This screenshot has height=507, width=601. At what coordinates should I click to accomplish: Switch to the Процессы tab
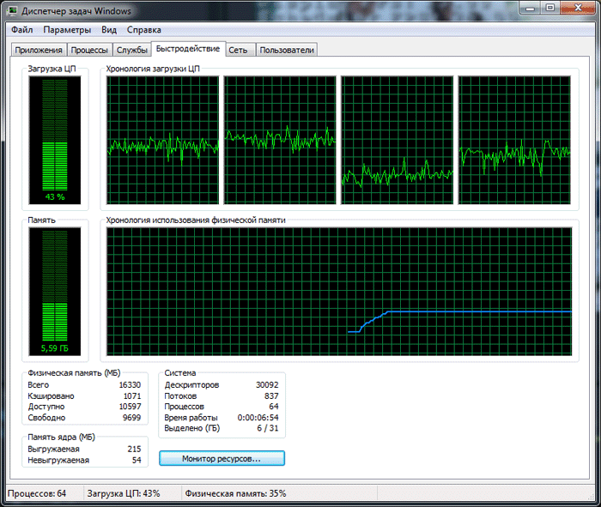[x=89, y=50]
